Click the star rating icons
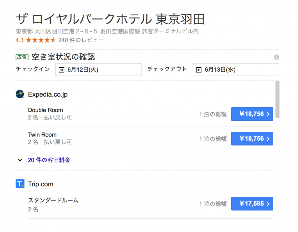Viewport: 298px width, 232px height. click(x=41, y=40)
